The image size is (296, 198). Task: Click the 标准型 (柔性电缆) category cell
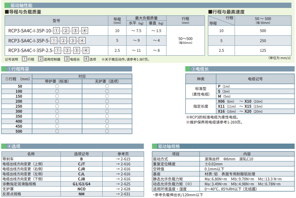click(x=201, y=91)
